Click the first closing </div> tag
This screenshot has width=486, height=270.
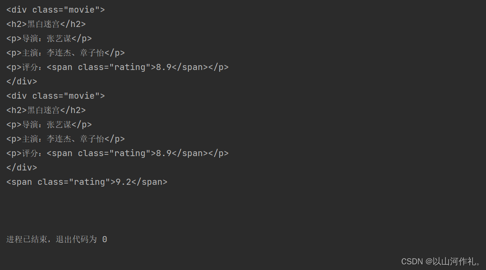22,82
